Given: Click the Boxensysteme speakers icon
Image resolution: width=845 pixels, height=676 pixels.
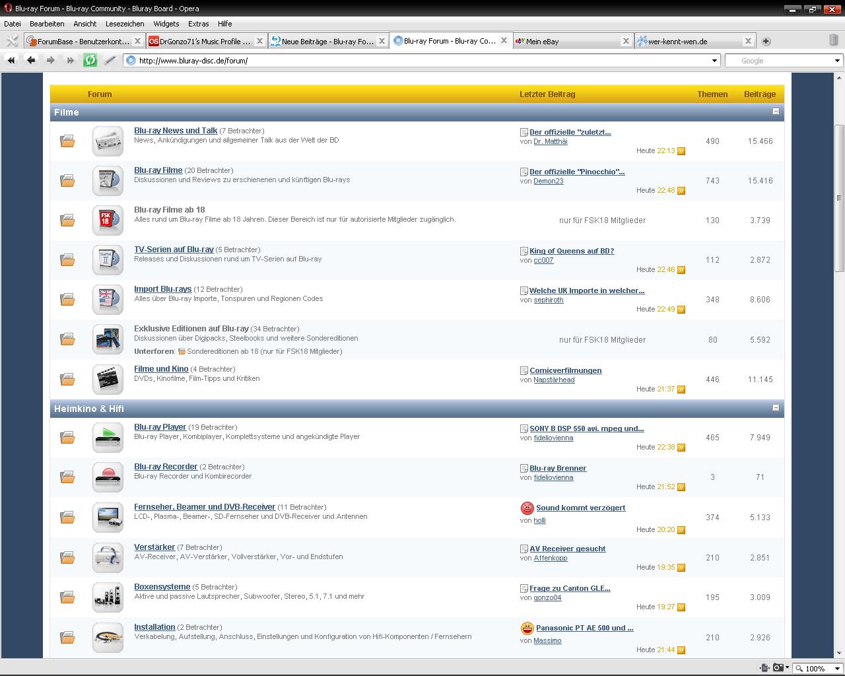Looking at the screenshot, I should point(108,597).
